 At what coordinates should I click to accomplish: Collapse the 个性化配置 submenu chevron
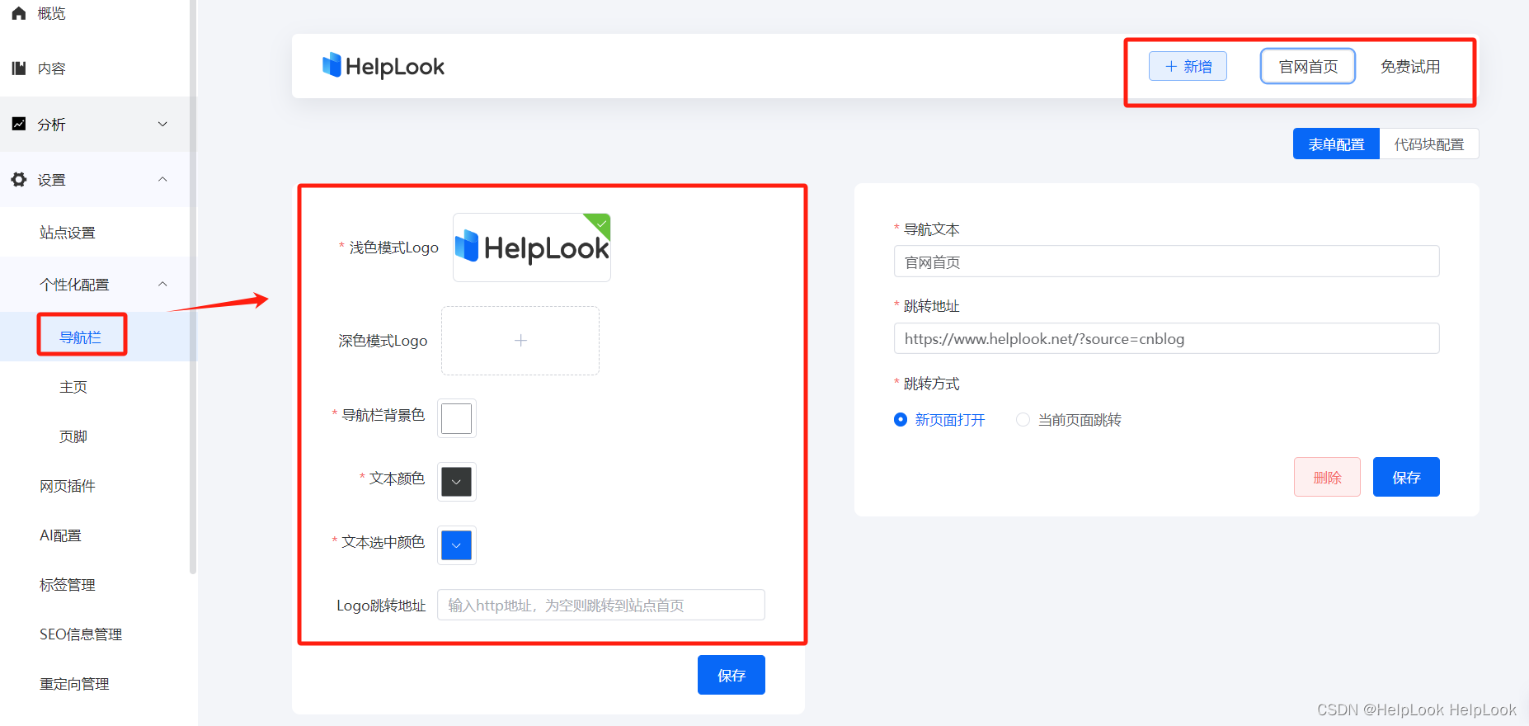[x=162, y=284]
